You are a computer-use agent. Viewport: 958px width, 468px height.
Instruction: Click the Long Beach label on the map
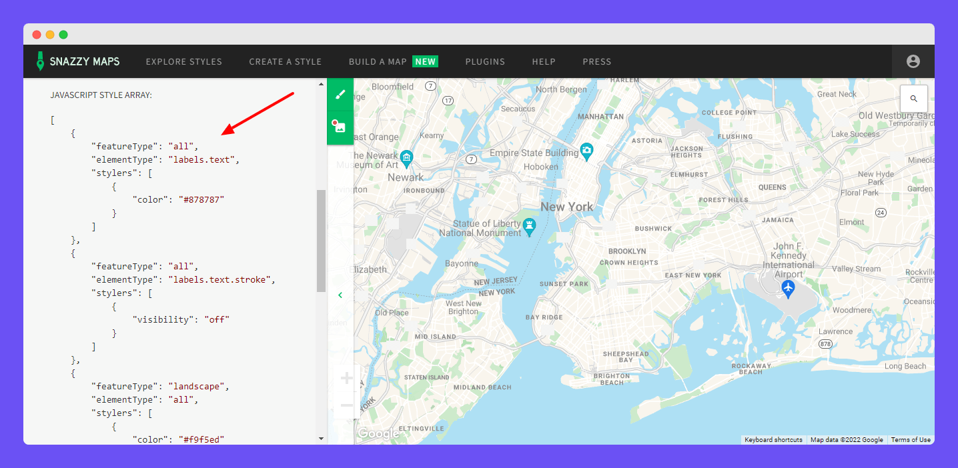pos(905,366)
